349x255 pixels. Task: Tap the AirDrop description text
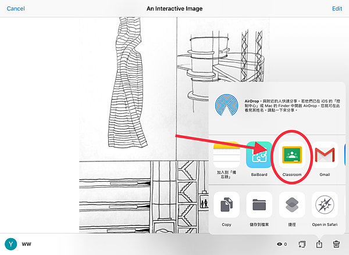pyautogui.click(x=292, y=106)
